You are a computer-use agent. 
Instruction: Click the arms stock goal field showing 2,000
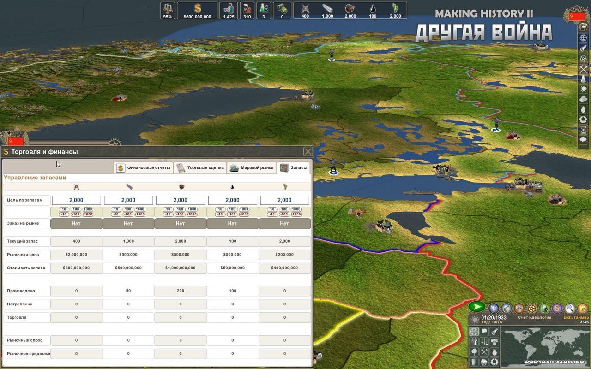(76, 200)
